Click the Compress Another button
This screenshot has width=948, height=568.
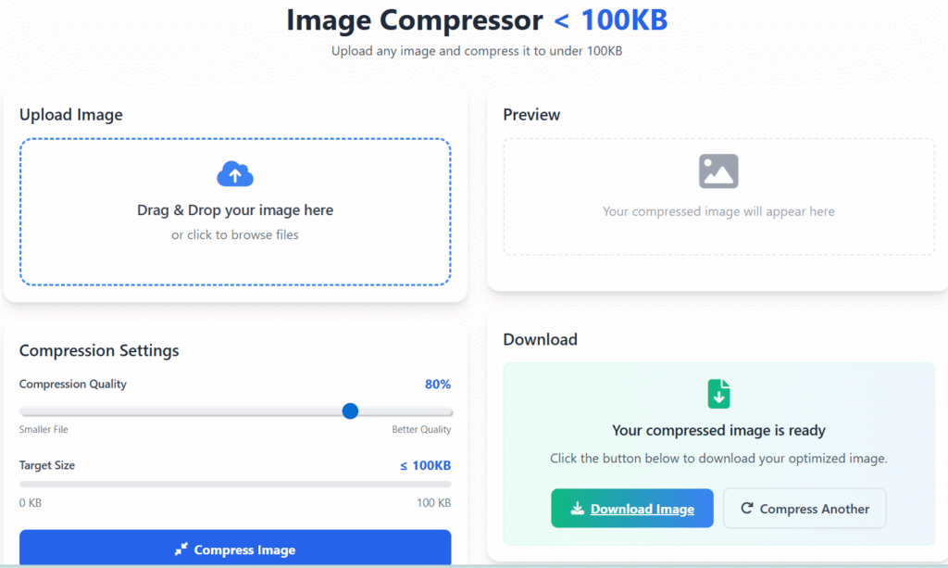[804, 509]
